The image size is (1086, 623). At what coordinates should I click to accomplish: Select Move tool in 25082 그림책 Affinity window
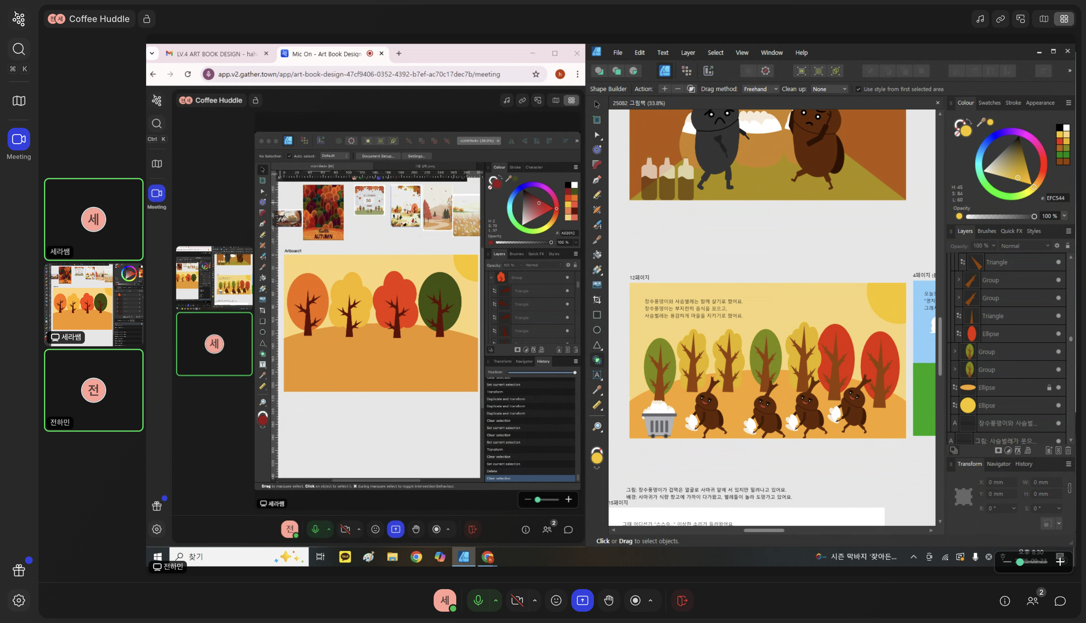(597, 104)
